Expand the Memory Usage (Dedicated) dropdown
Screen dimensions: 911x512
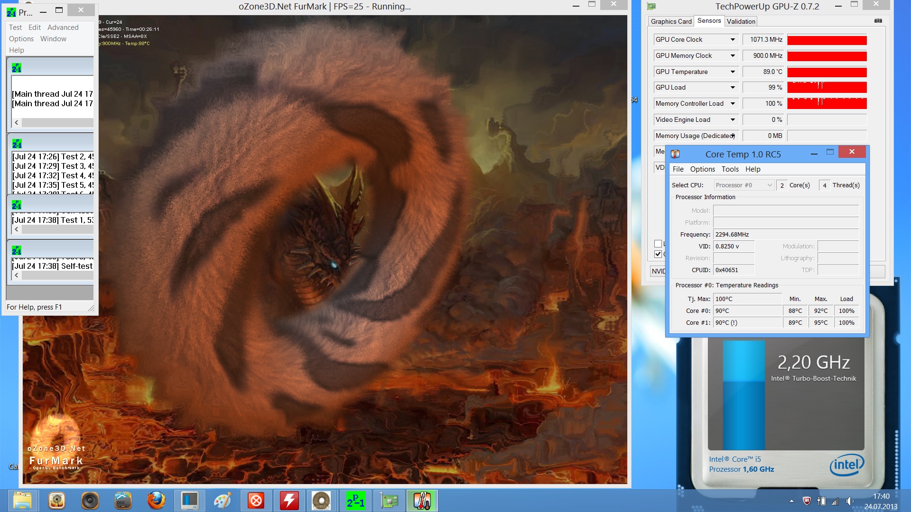click(x=733, y=136)
